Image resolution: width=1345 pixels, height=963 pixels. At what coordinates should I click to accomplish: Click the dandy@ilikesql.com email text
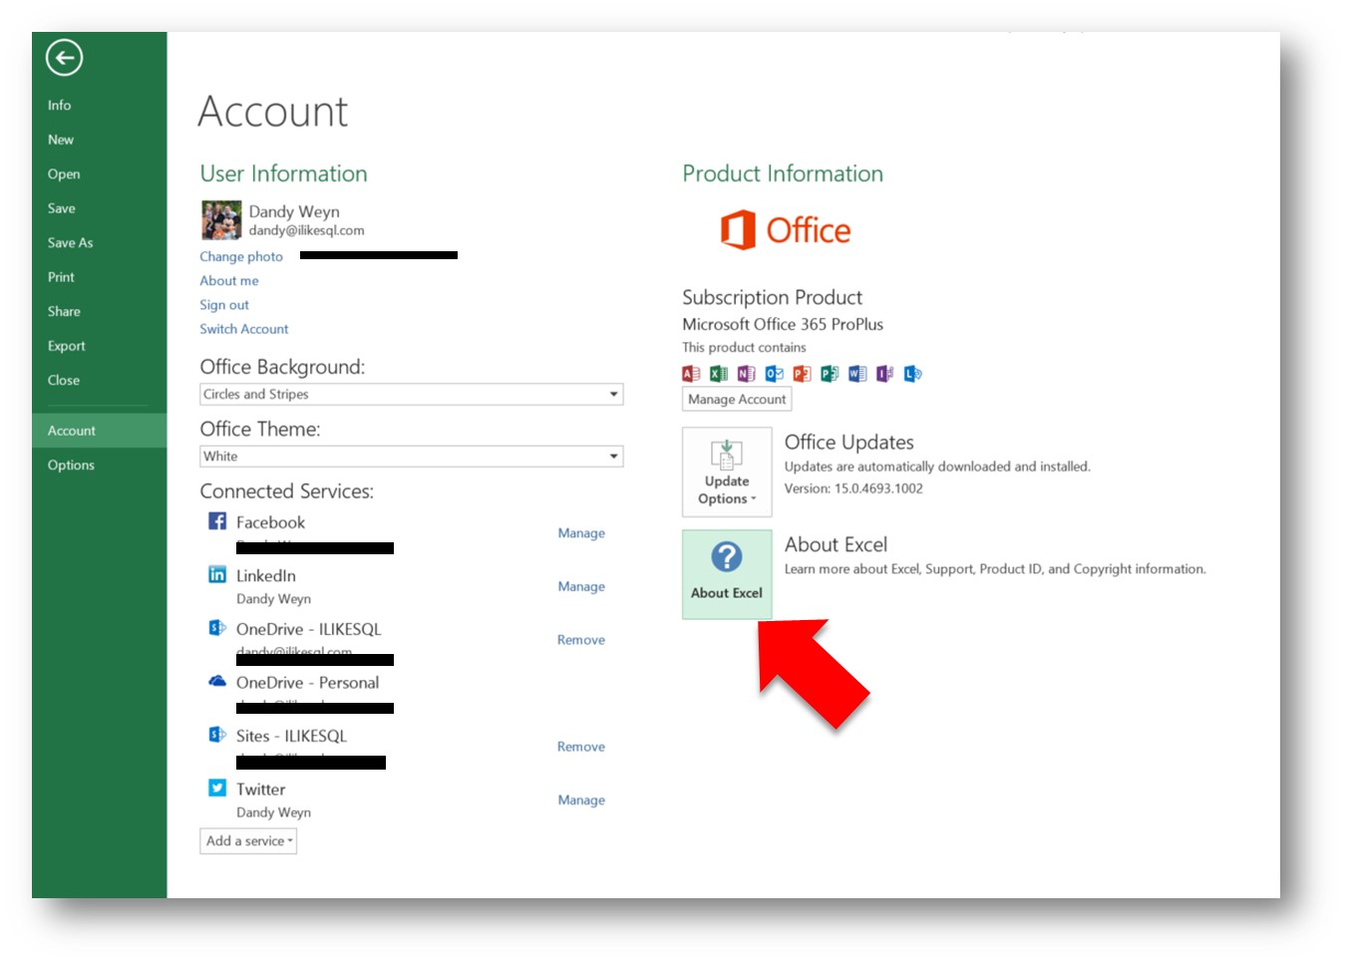tap(307, 230)
